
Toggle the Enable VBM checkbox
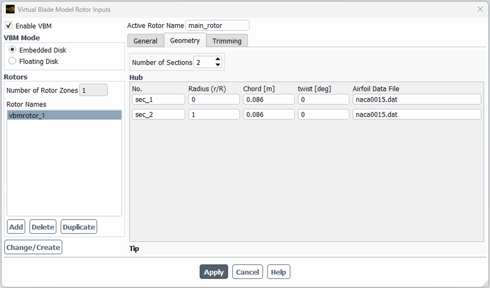tap(9, 26)
